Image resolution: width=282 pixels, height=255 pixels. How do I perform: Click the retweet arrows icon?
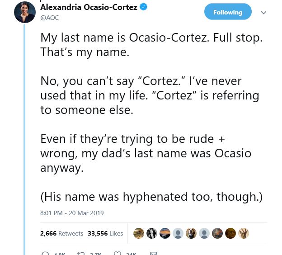[81, 253]
